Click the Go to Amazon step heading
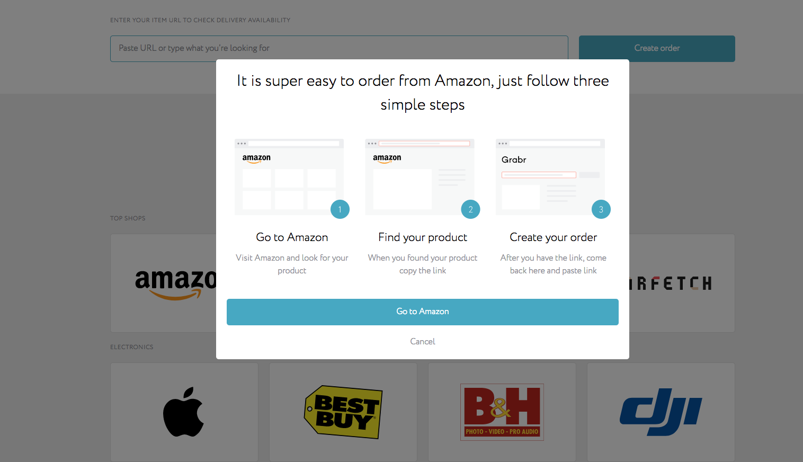Image resolution: width=803 pixels, height=462 pixels. (292, 237)
